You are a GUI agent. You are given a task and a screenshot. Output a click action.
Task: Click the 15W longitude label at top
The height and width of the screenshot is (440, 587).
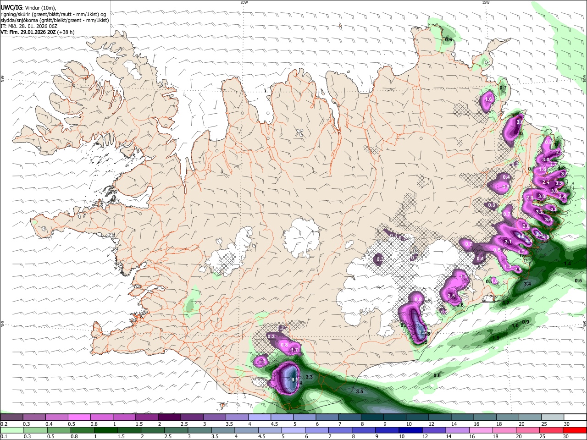tap(486, 2)
